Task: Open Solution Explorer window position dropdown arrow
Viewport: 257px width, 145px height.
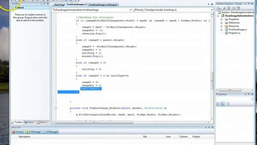Action: pyautogui.click(x=245, y=4)
